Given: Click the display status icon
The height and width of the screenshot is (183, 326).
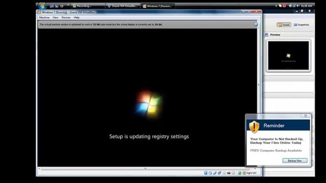Looking at the screenshot, I should tap(229, 173).
